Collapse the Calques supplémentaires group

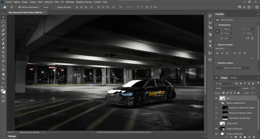click(x=220, y=103)
